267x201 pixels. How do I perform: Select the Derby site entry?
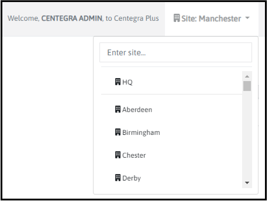click(132, 178)
